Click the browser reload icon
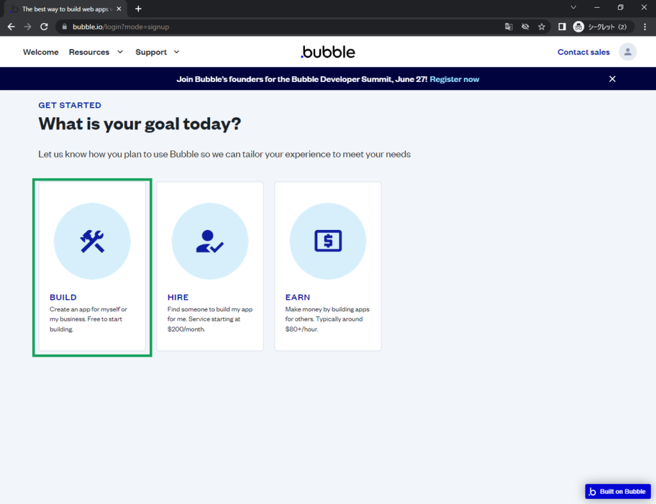The width and height of the screenshot is (656, 504). pyautogui.click(x=44, y=27)
